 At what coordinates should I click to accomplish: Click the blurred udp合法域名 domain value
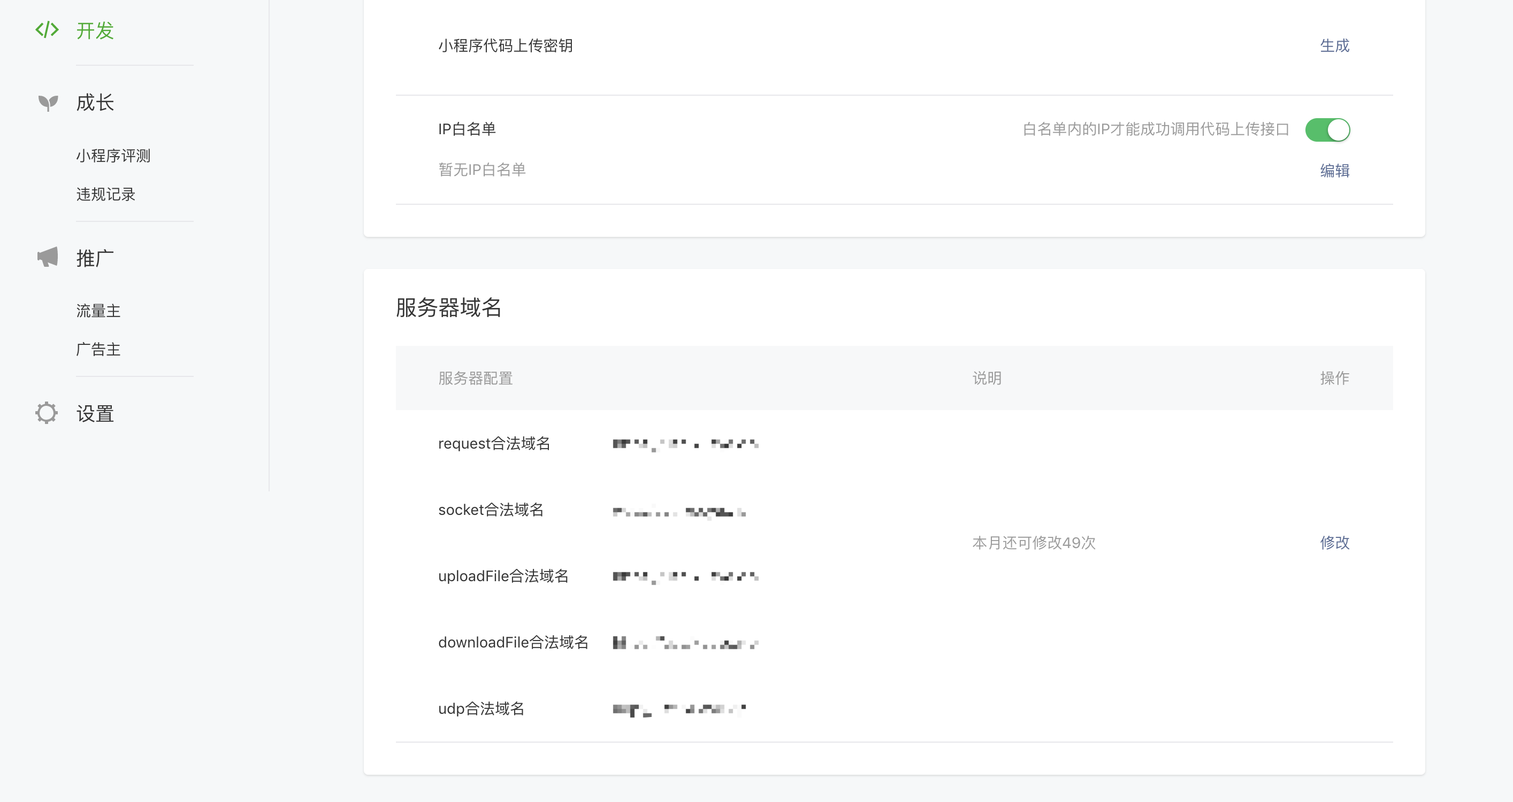click(x=679, y=710)
